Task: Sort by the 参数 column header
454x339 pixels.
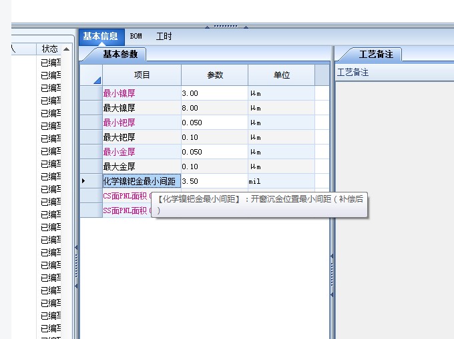Action: tap(215, 75)
